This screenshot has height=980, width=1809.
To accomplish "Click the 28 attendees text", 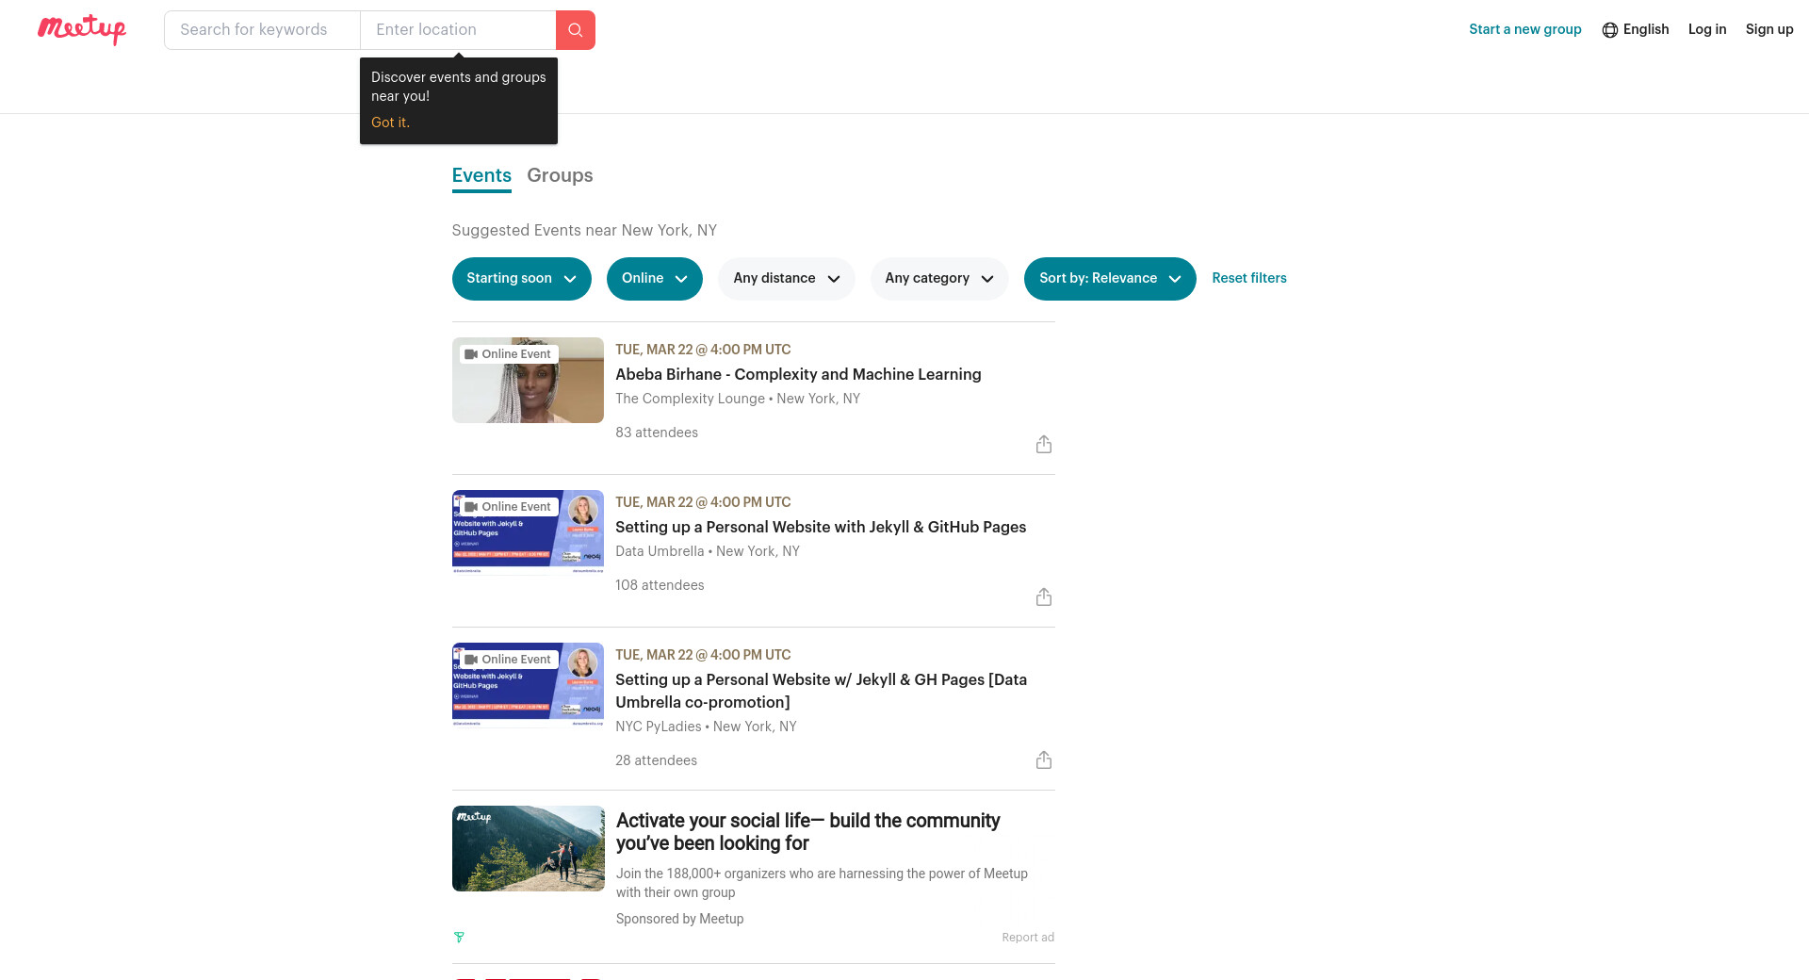I will click(657, 760).
